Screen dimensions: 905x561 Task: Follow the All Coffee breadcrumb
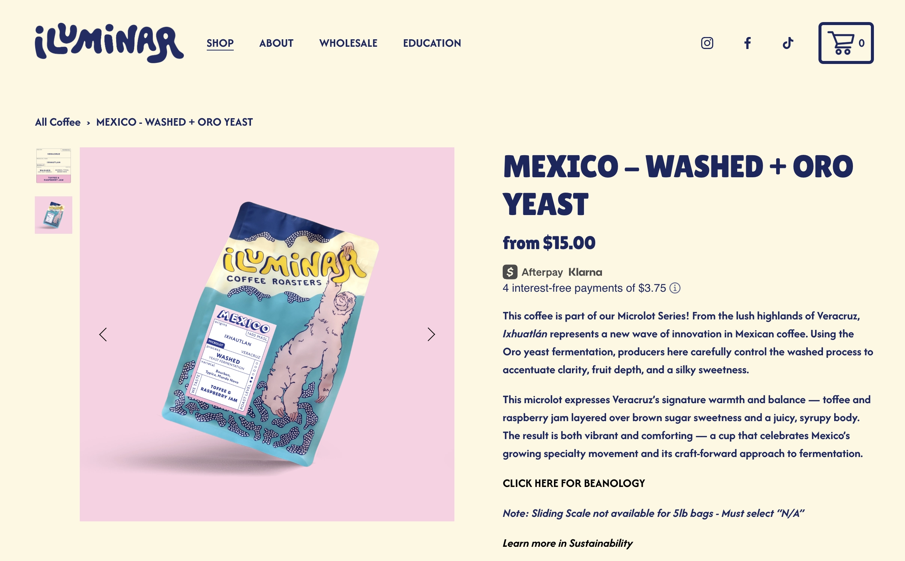click(x=58, y=122)
